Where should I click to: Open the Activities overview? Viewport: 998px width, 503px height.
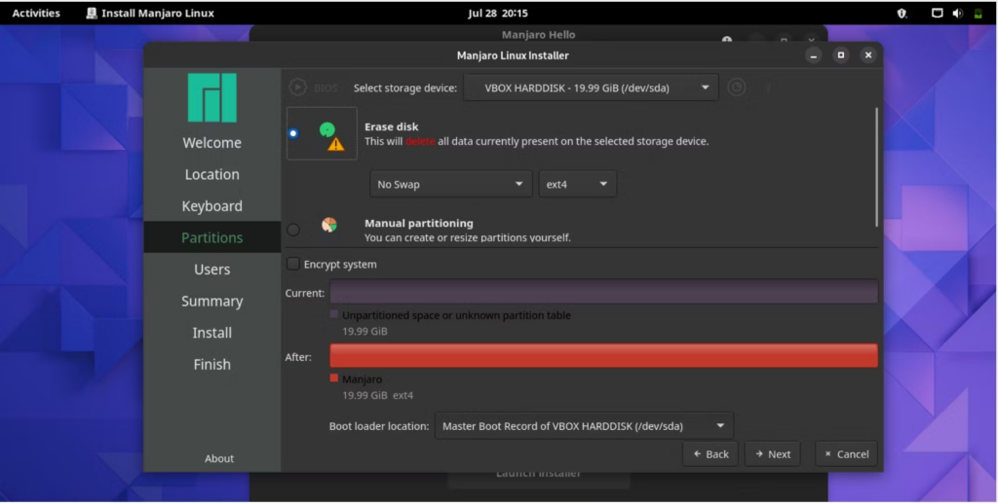click(x=36, y=13)
